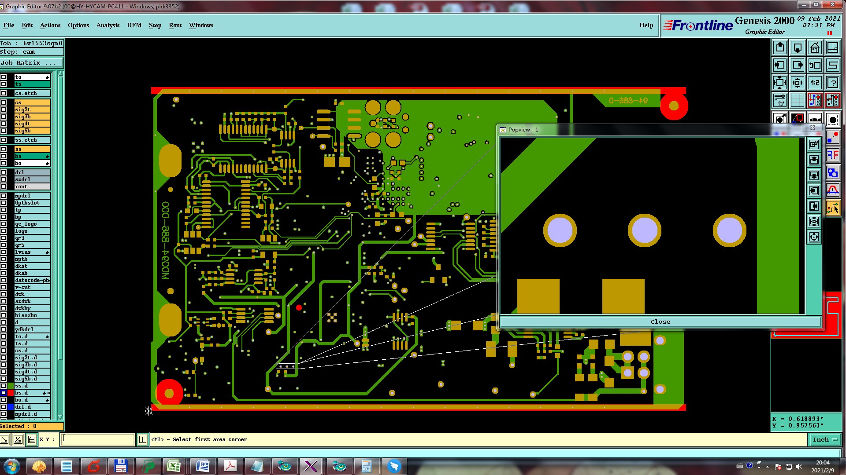The image size is (846, 475).
Task: Click the highlighted routing select tool
Action: [832, 208]
